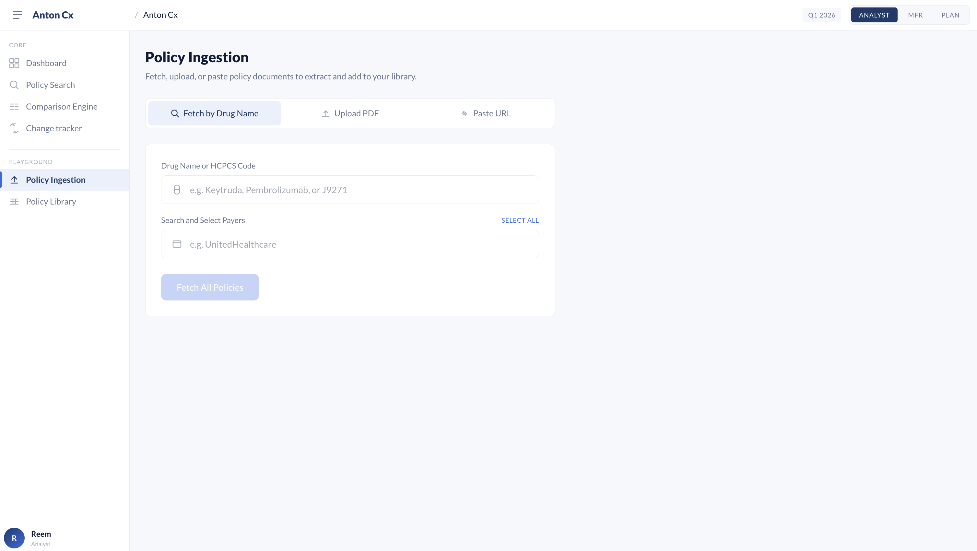Click the Policy Ingestion upload icon
This screenshot has width=977, height=551.
coord(14,180)
